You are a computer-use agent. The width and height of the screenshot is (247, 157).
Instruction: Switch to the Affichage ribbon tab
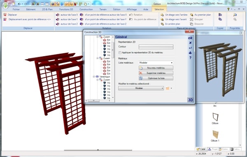click(132, 9)
